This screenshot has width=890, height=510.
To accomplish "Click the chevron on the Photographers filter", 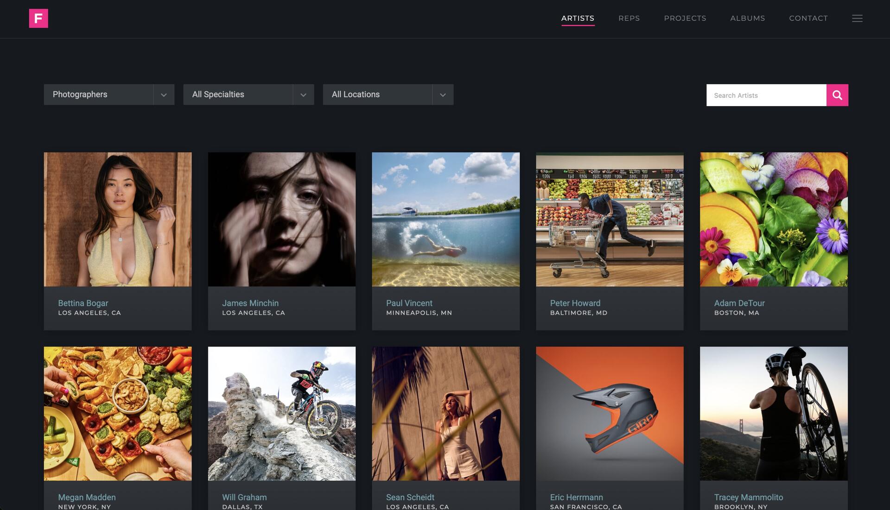I will (x=164, y=94).
